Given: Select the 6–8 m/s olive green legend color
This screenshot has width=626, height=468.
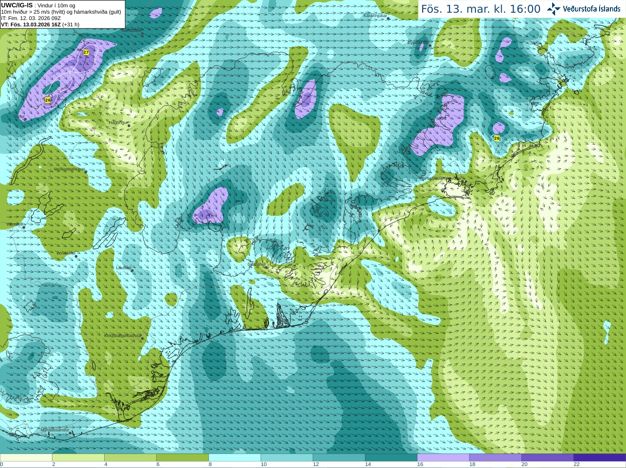Looking at the screenshot, I should tap(182, 458).
